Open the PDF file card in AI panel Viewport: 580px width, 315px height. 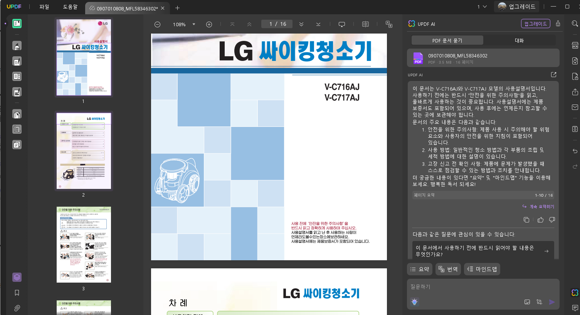[x=483, y=58]
